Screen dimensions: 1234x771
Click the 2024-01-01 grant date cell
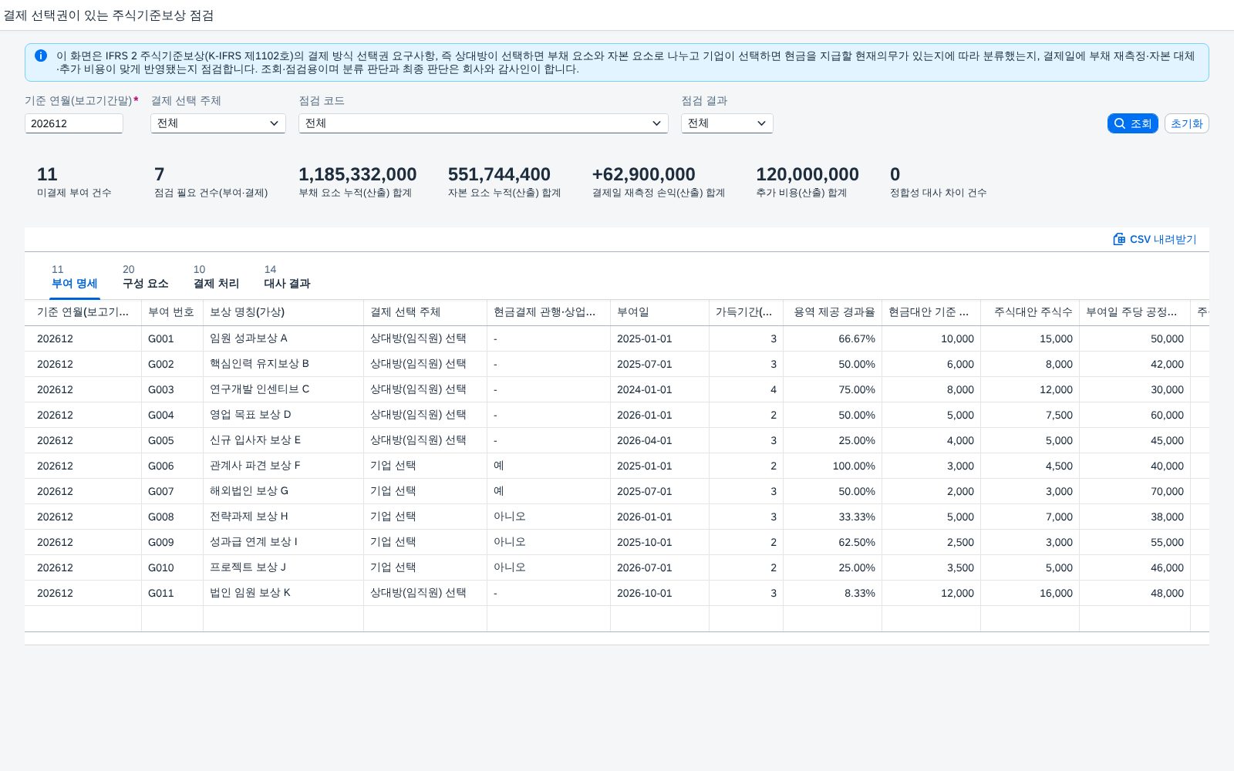(659, 389)
